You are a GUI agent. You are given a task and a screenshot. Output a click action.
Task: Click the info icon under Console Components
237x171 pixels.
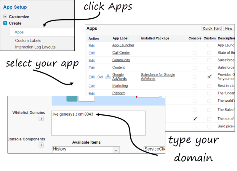pyautogui.click(x=41, y=145)
